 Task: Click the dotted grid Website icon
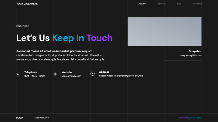coord(55,74)
